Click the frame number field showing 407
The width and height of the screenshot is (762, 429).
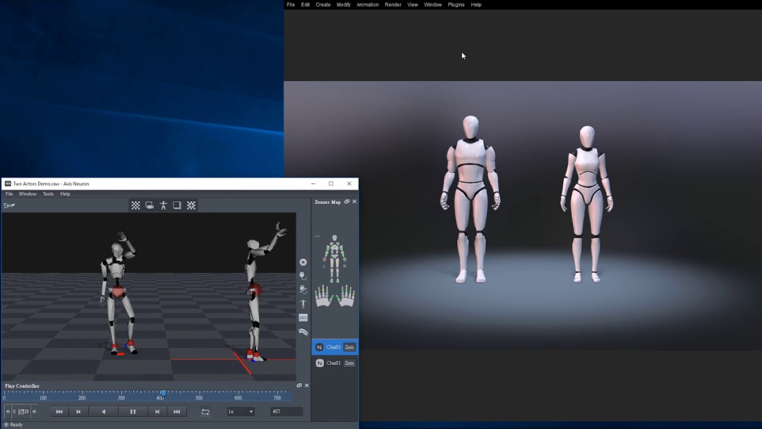286,411
